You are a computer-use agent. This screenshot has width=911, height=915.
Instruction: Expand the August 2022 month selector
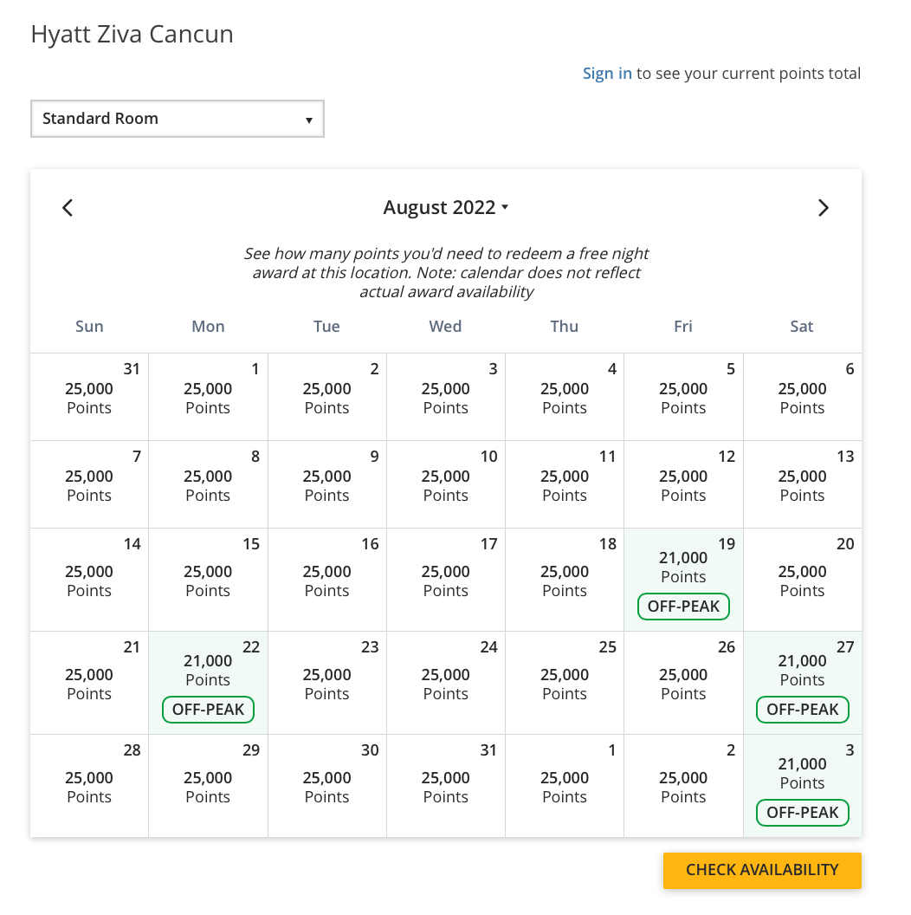(445, 208)
